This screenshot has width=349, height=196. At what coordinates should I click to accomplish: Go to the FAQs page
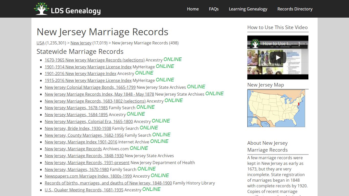pyautogui.click(x=214, y=9)
